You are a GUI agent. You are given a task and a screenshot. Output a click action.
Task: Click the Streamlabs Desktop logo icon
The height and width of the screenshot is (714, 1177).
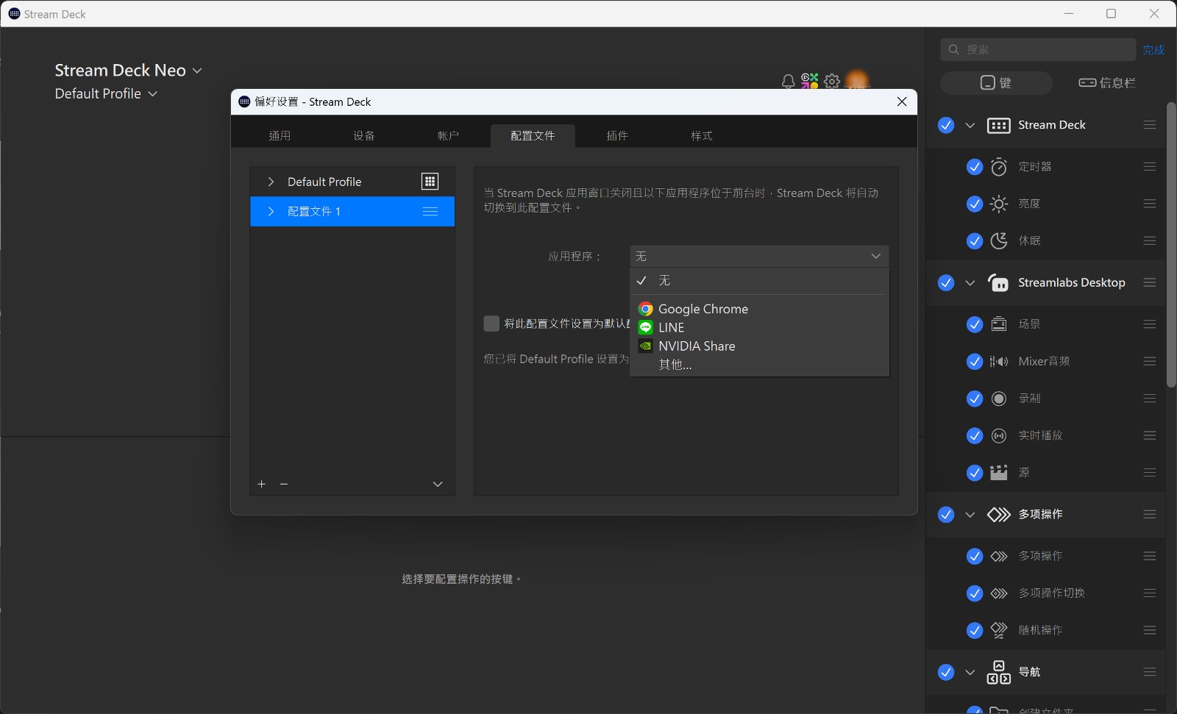tap(998, 283)
